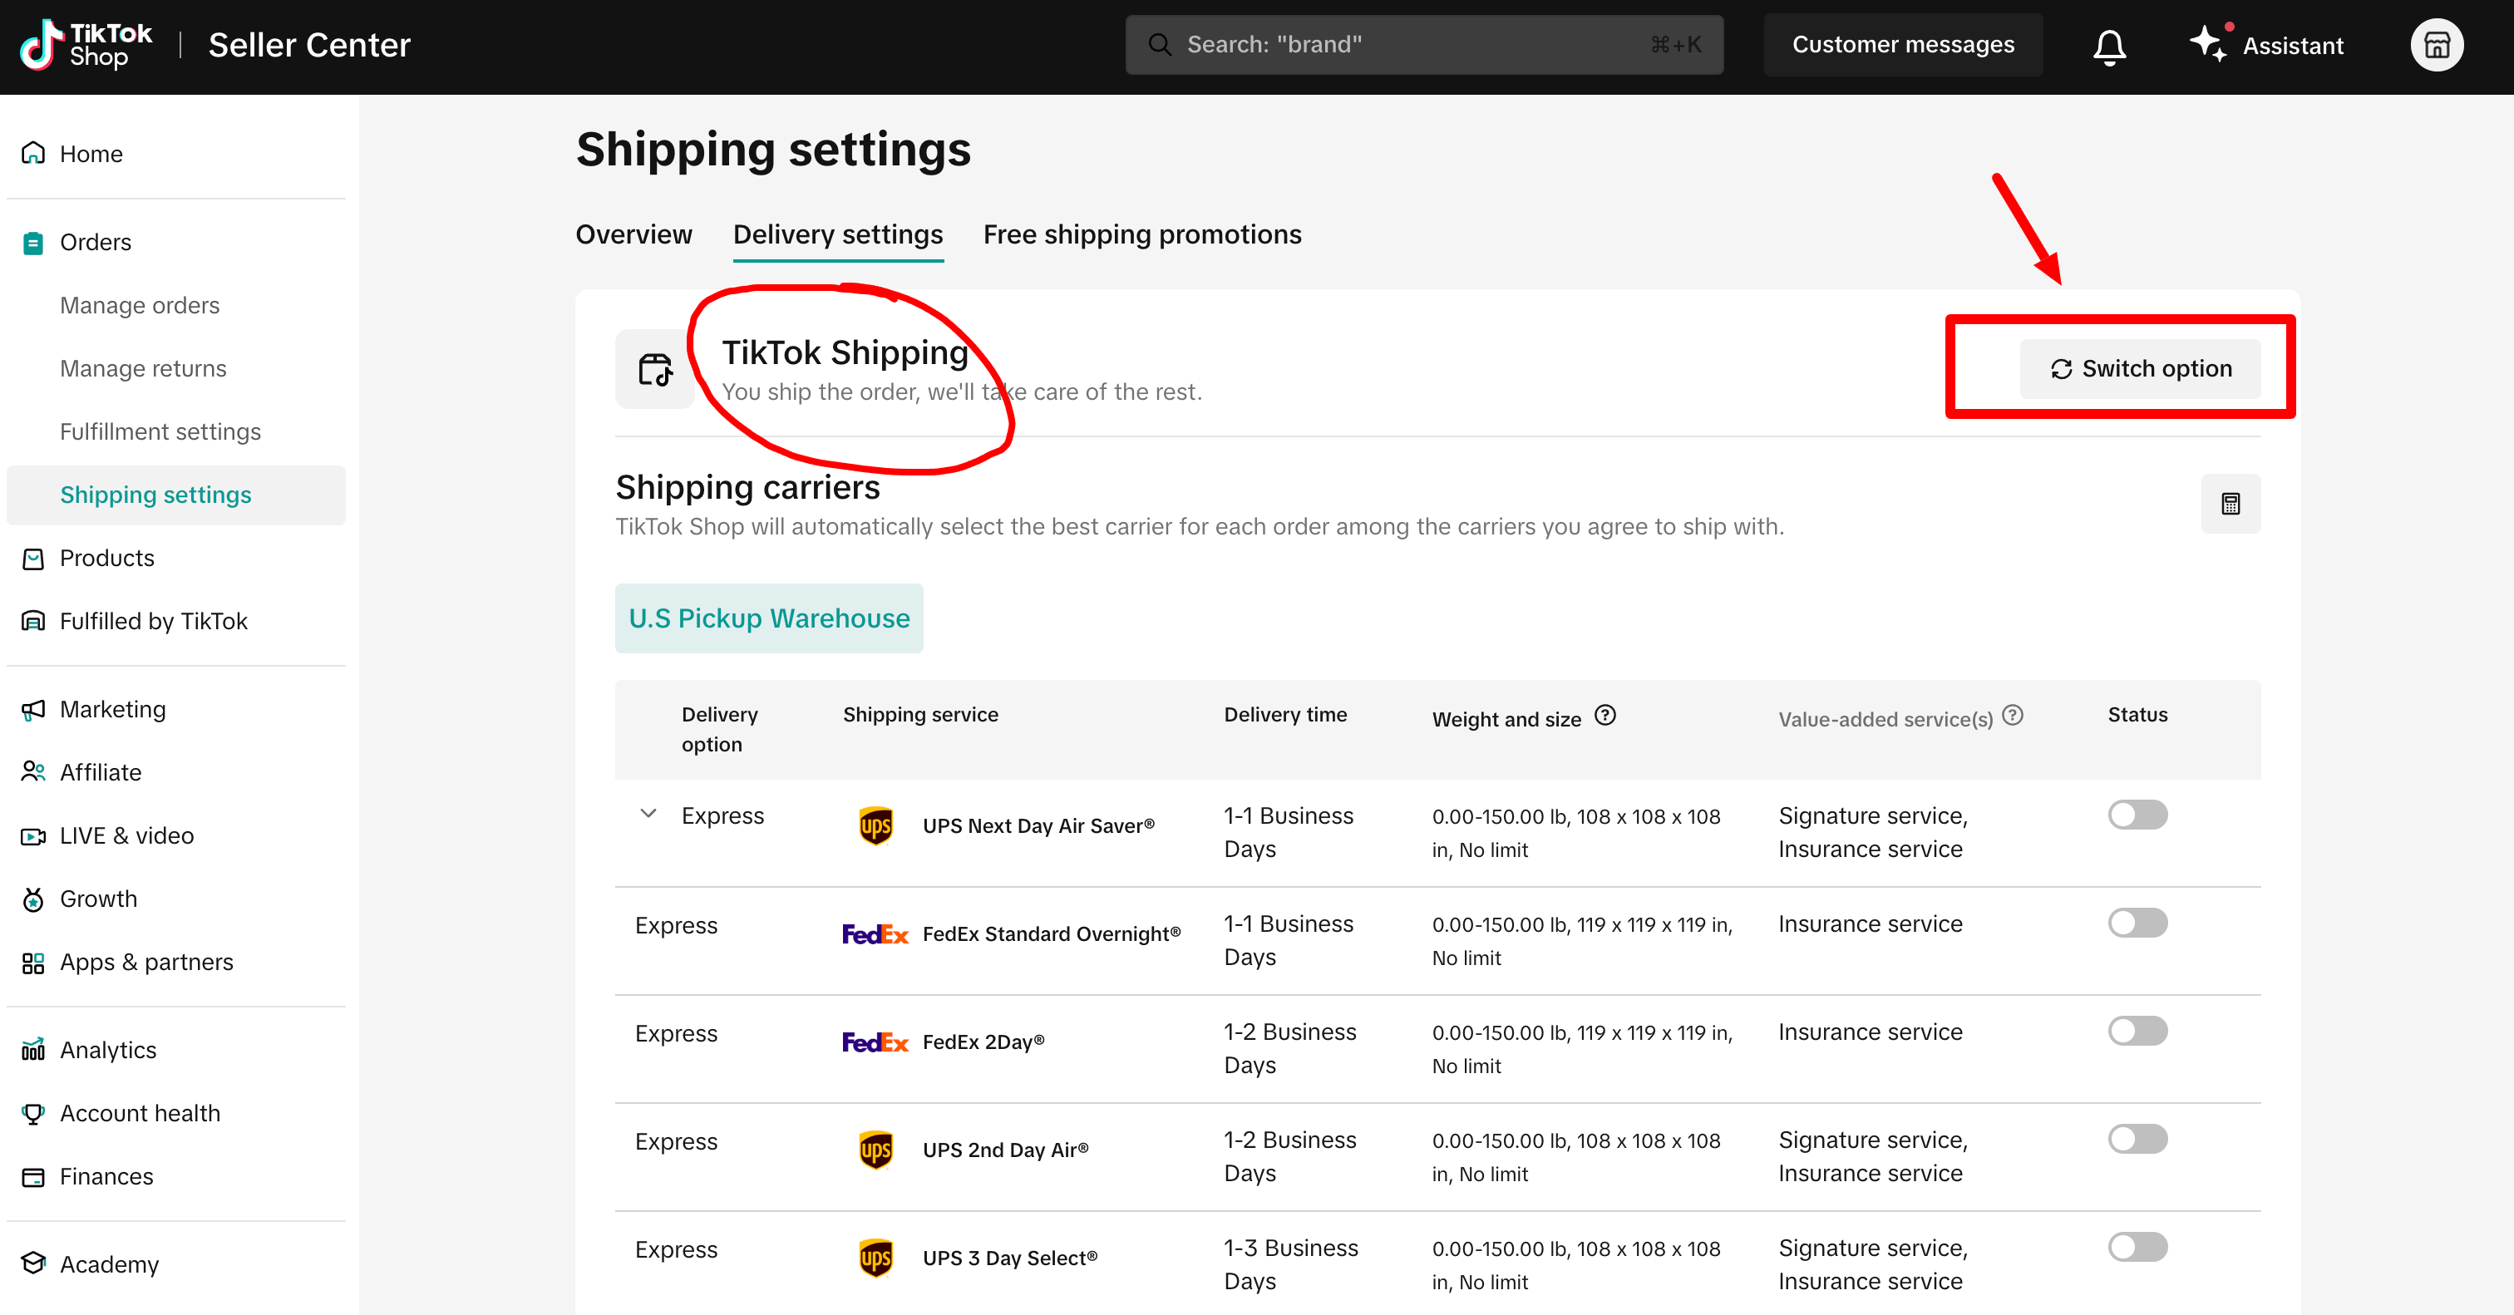Click the Seller Center title link
2514x1315 pixels.
309,45
